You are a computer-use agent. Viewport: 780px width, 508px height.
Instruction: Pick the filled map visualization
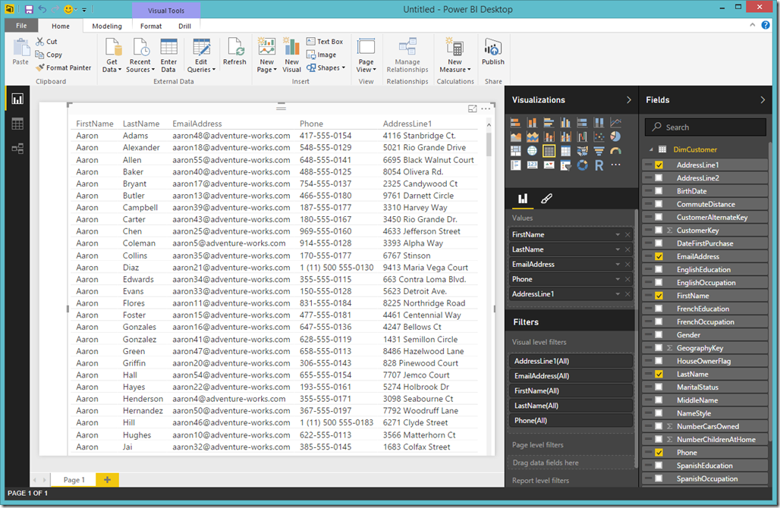tap(583, 151)
